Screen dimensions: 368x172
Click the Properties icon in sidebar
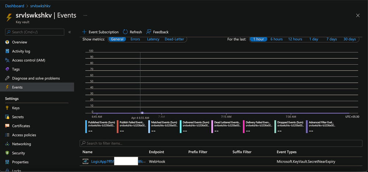7,162
